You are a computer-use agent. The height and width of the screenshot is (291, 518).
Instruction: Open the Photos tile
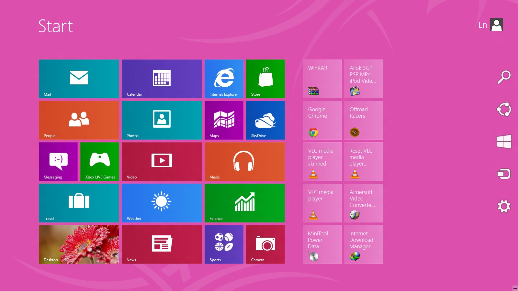162,120
